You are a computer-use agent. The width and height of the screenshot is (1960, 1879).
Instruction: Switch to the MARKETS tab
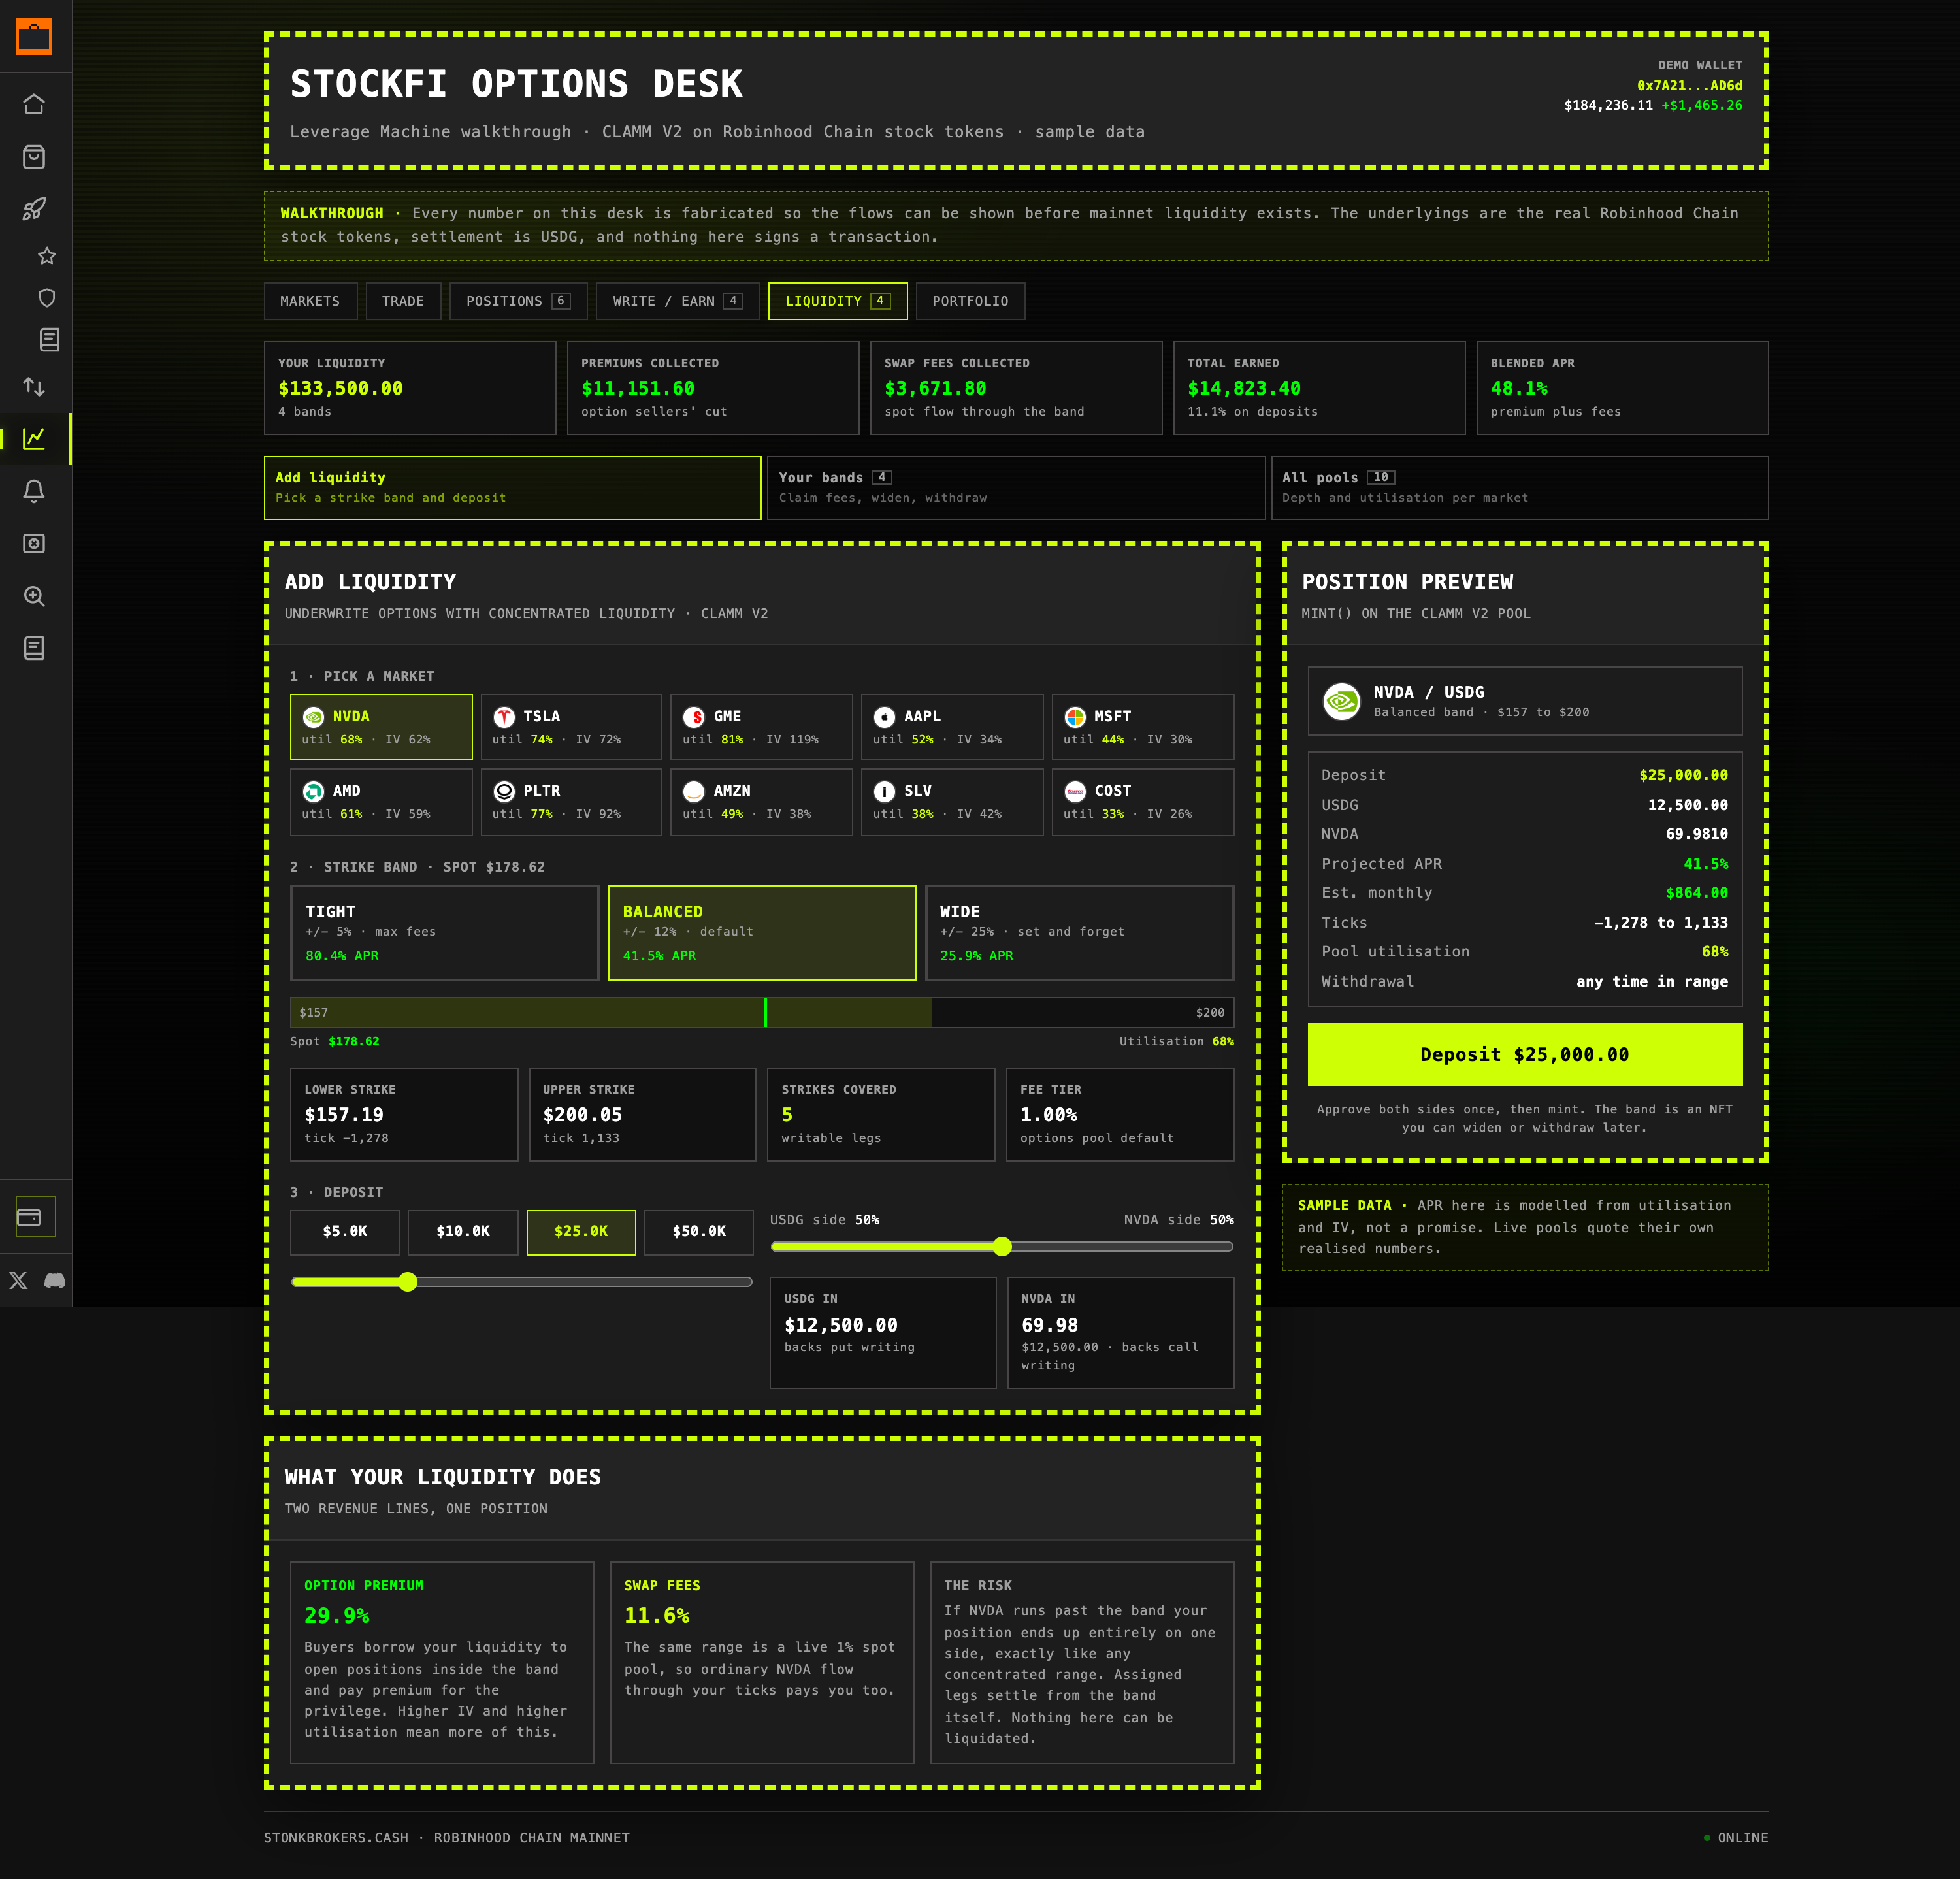click(x=310, y=301)
